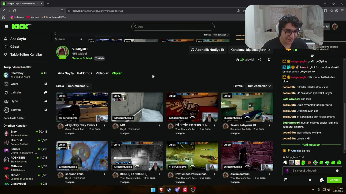This screenshot has width=346, height=194.
Task: Select the red angry emote in chat
Action: [x=309, y=162]
